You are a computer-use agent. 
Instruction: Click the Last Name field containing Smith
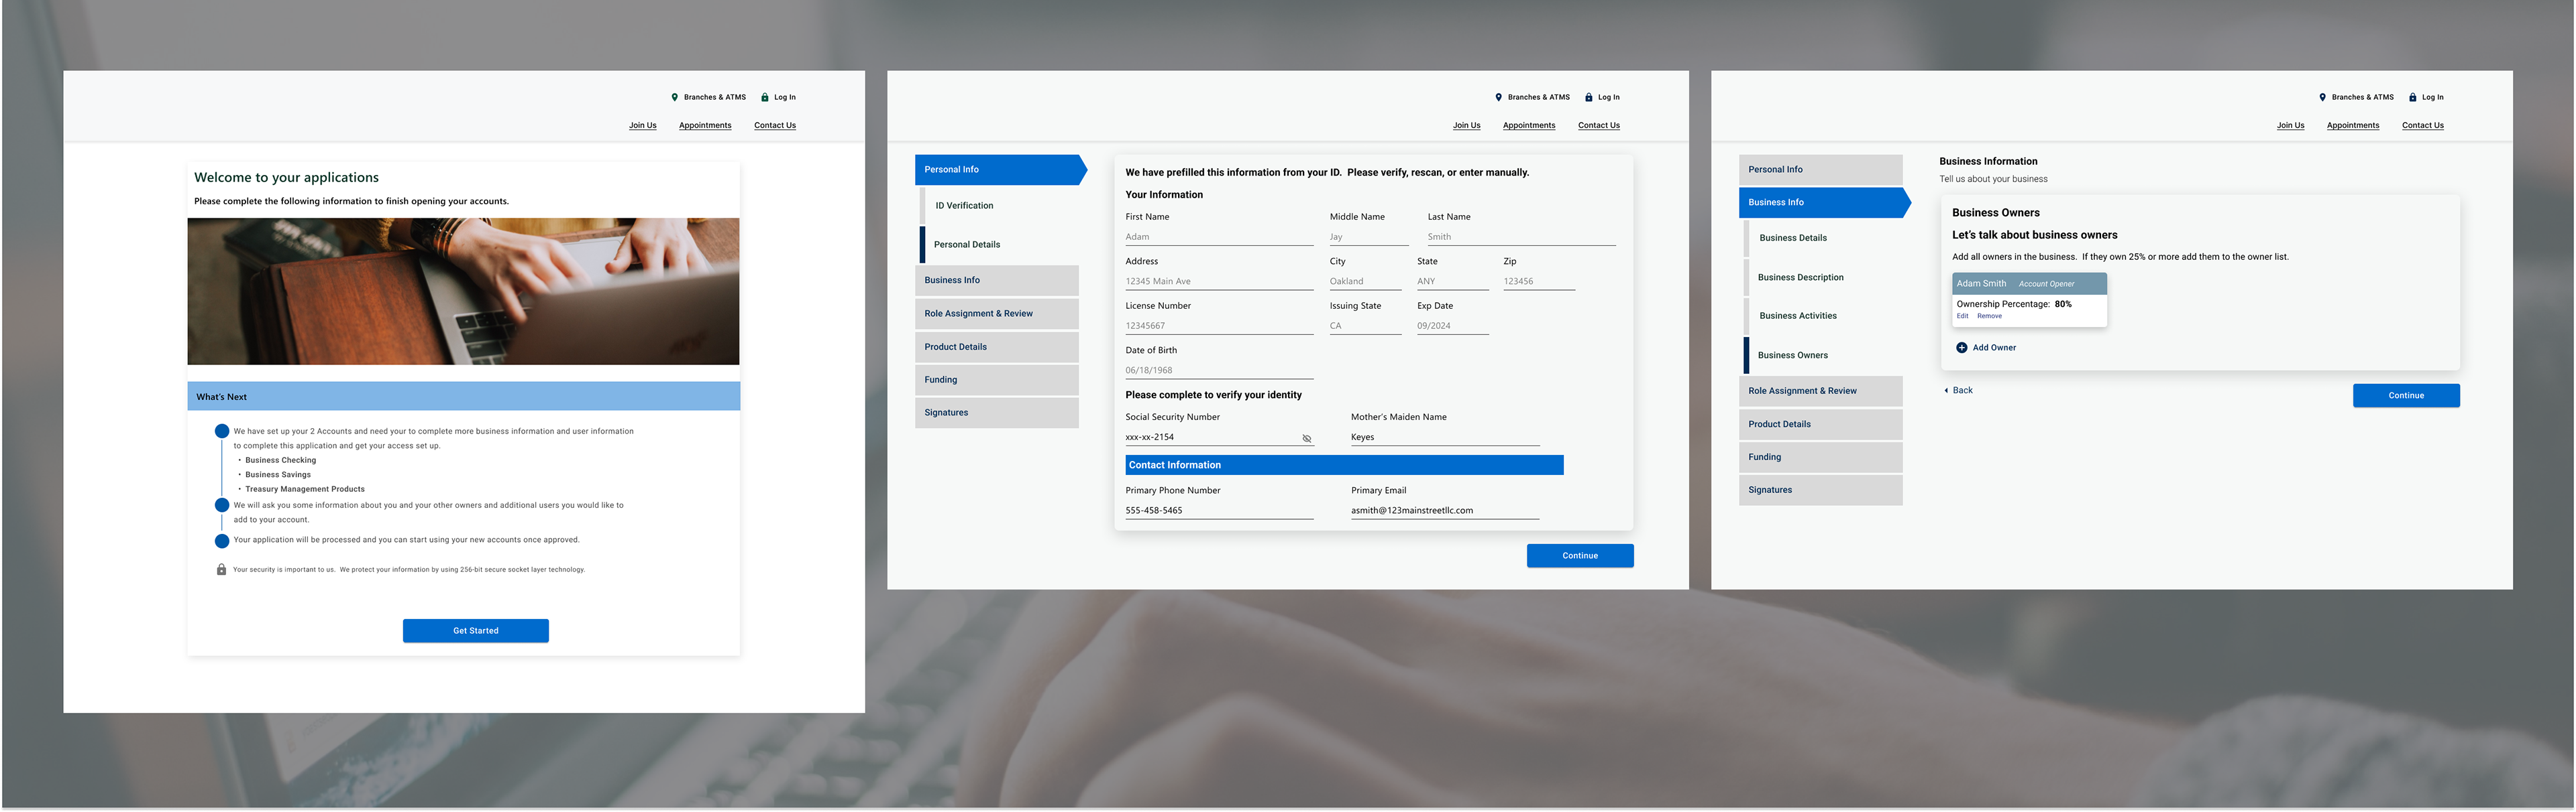(x=1521, y=236)
